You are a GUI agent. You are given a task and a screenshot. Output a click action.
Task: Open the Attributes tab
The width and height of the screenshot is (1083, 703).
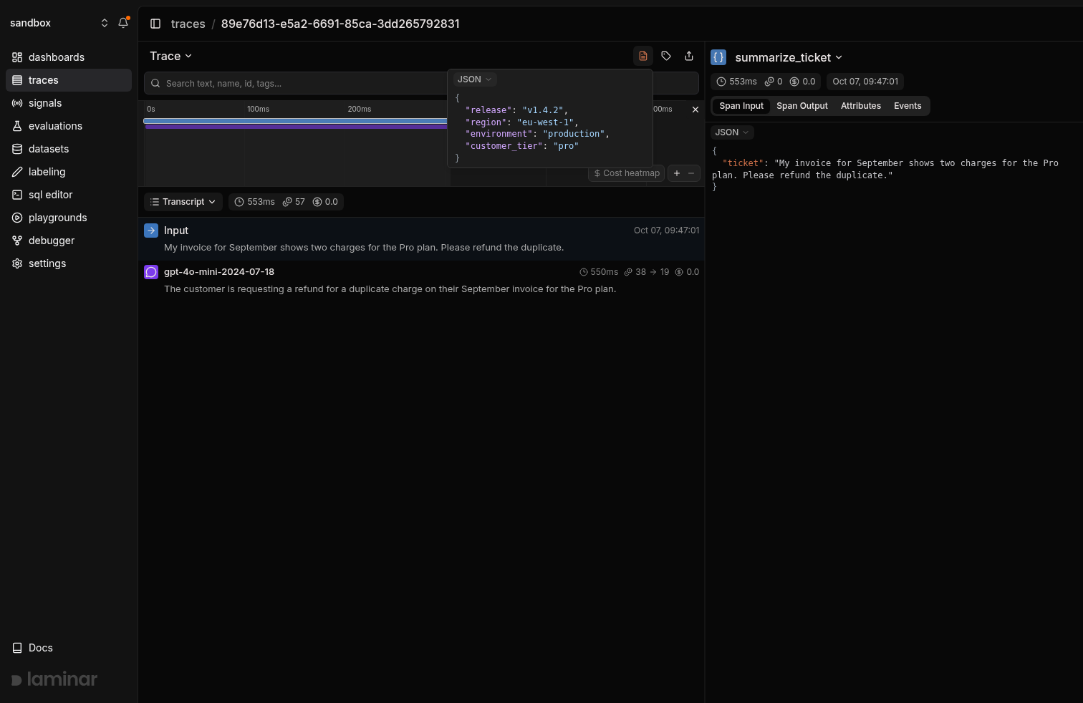pos(861,106)
